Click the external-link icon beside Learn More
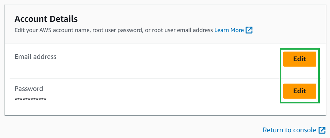The width and height of the screenshot is (330, 138). [249, 30]
